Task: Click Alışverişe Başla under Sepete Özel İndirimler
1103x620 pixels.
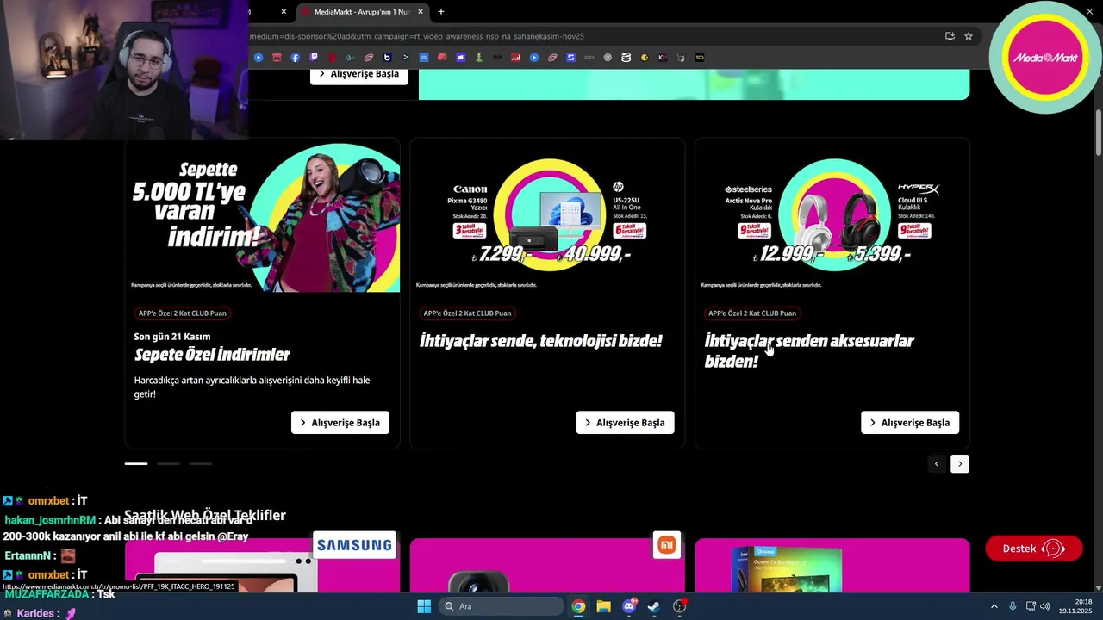Action: (340, 423)
